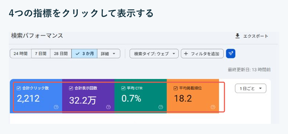
Task: Click the 検索パフォーマンス heading
Action: coord(37,35)
